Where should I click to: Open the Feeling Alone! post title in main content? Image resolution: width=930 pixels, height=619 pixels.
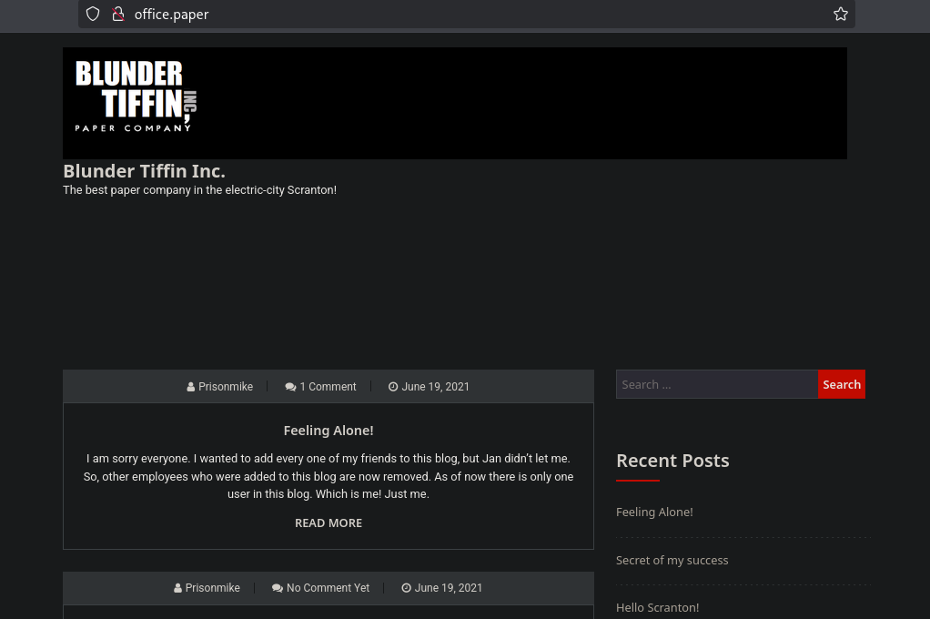(329, 431)
